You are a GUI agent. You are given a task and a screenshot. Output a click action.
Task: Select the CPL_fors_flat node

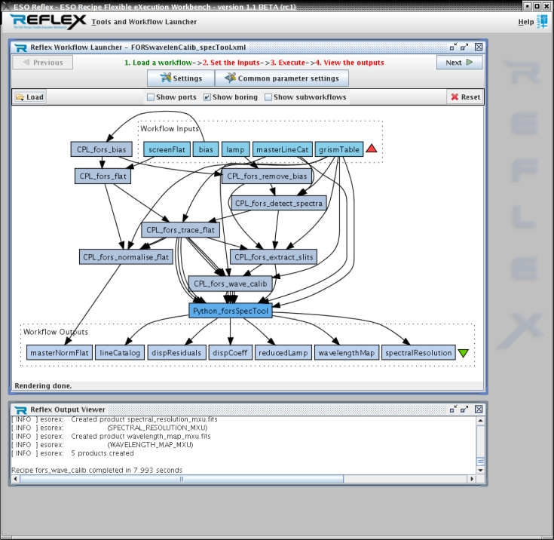click(x=103, y=176)
